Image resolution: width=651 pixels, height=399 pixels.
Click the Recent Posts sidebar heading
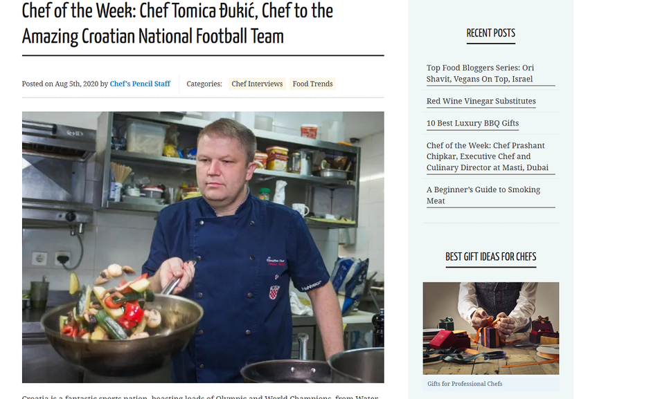tap(491, 33)
